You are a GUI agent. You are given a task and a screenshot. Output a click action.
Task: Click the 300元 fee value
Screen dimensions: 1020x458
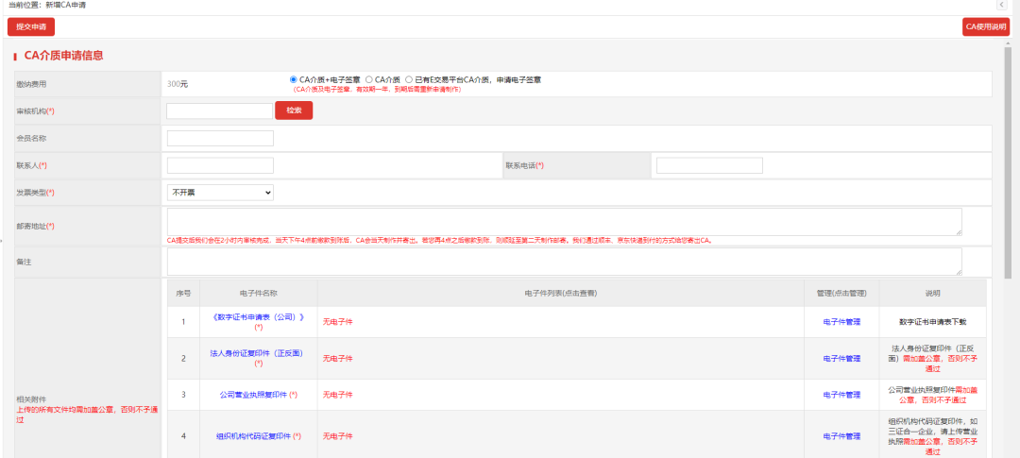pos(178,84)
